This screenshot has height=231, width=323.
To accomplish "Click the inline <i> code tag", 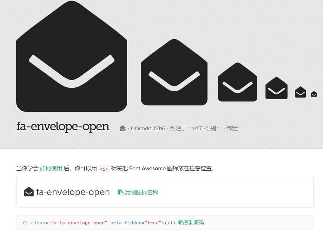I will [104, 169].
